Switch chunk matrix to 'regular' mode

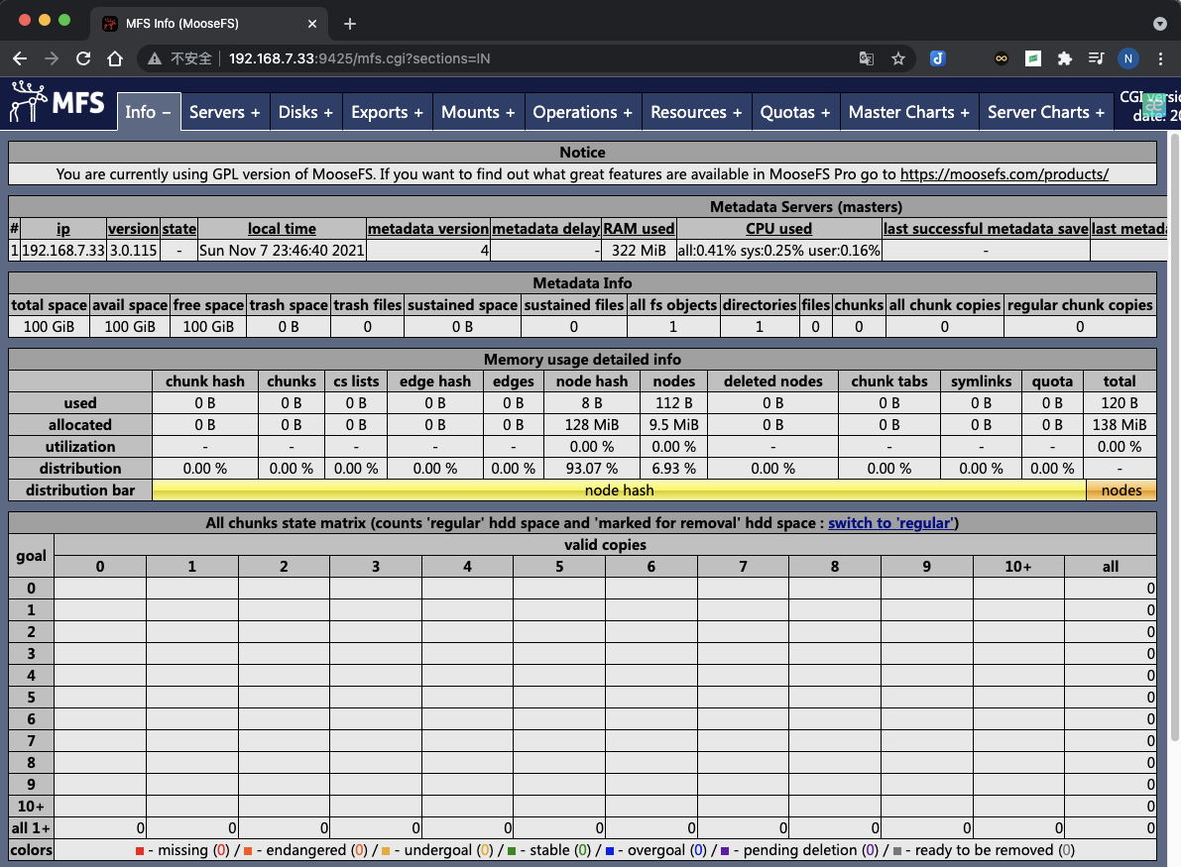click(x=890, y=523)
